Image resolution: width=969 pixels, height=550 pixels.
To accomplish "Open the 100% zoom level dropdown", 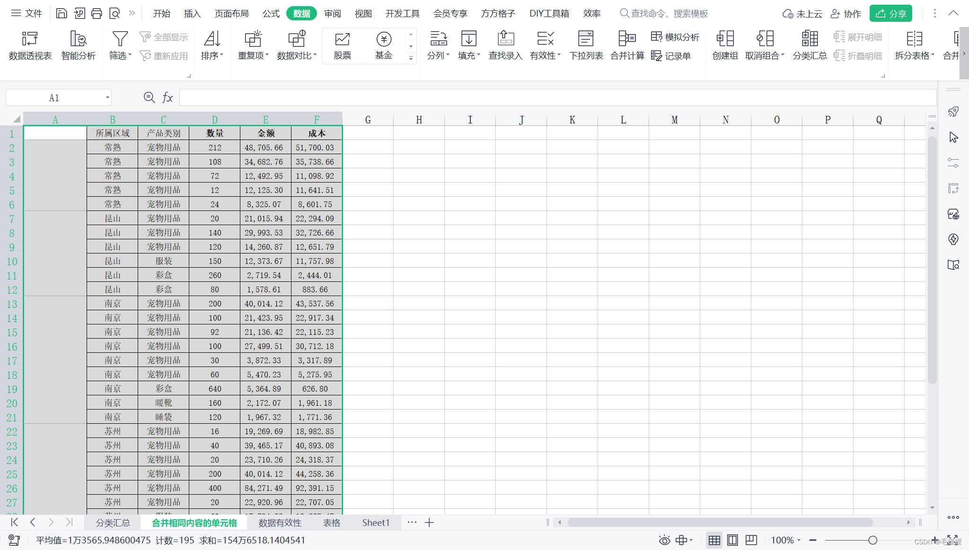I will [x=786, y=540].
